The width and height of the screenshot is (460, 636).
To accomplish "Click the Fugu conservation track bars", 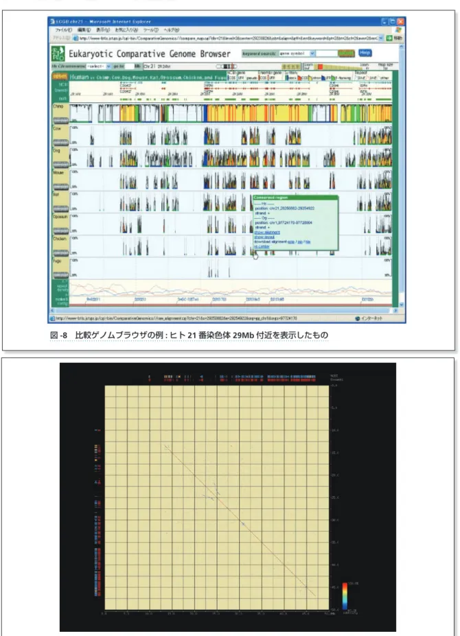I will (x=218, y=270).
